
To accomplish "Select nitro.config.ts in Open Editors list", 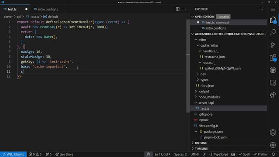I will tap(228, 28).
